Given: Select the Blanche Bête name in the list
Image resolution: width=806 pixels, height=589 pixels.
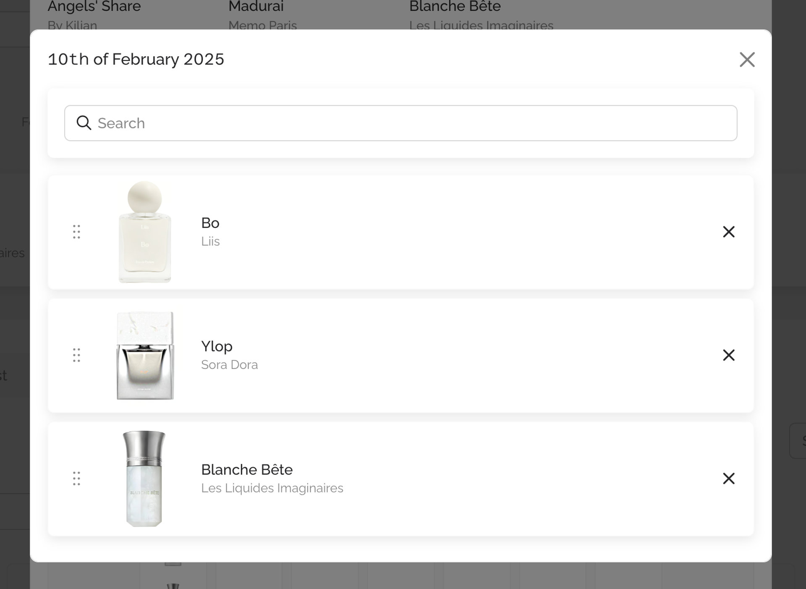Looking at the screenshot, I should point(247,470).
